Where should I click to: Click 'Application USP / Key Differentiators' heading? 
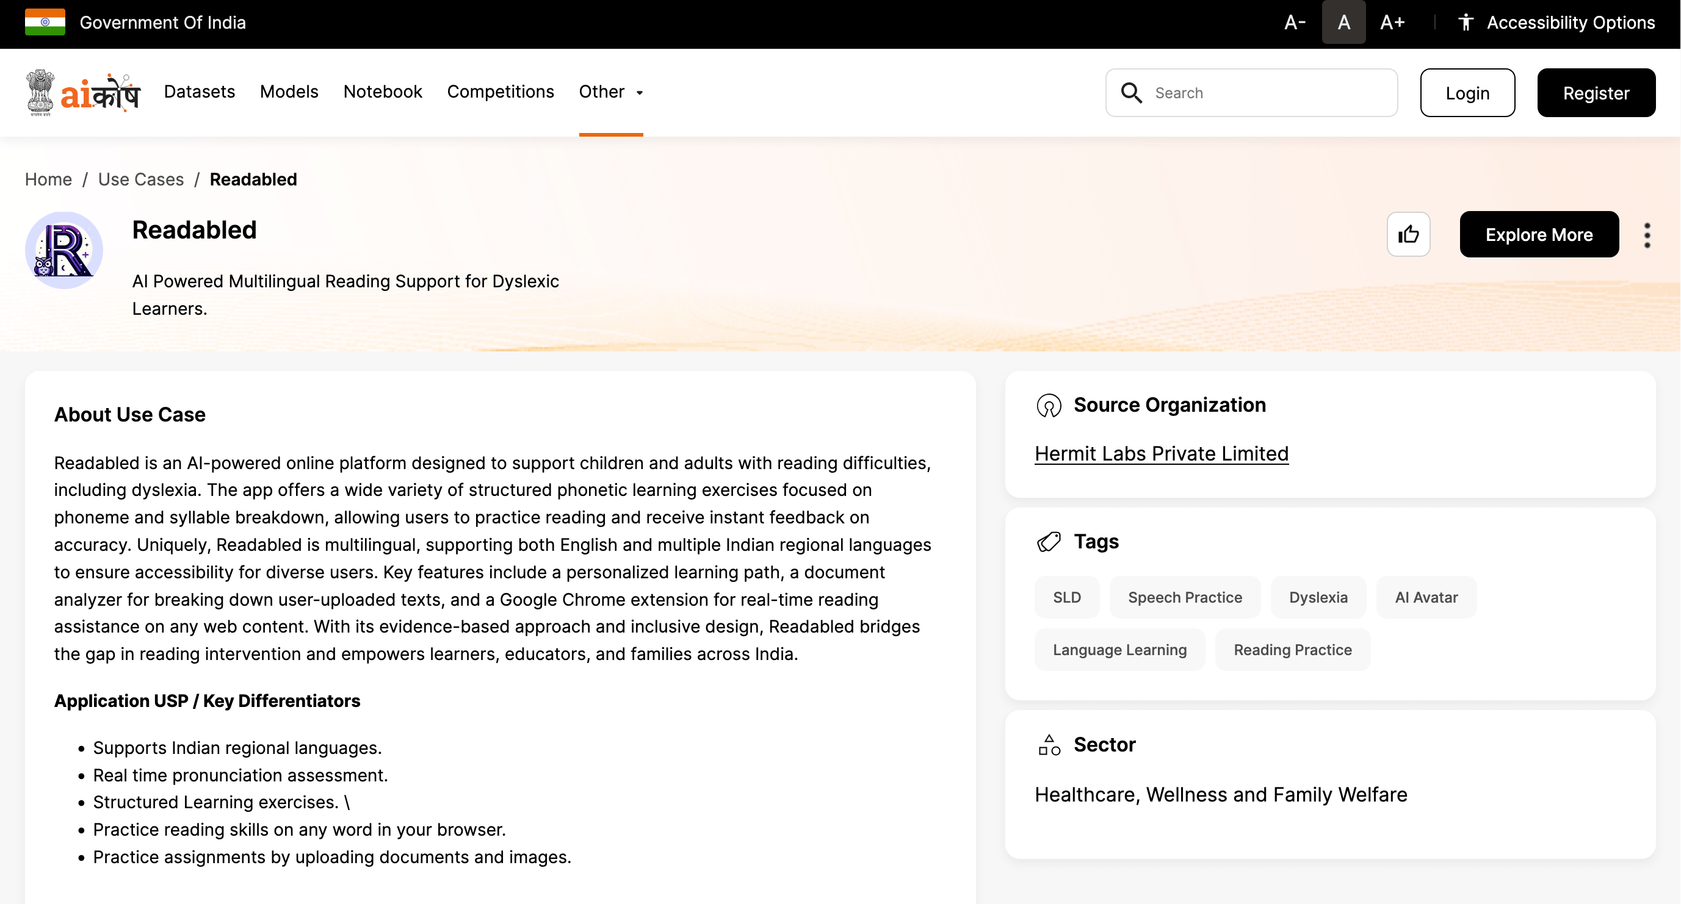point(207,701)
